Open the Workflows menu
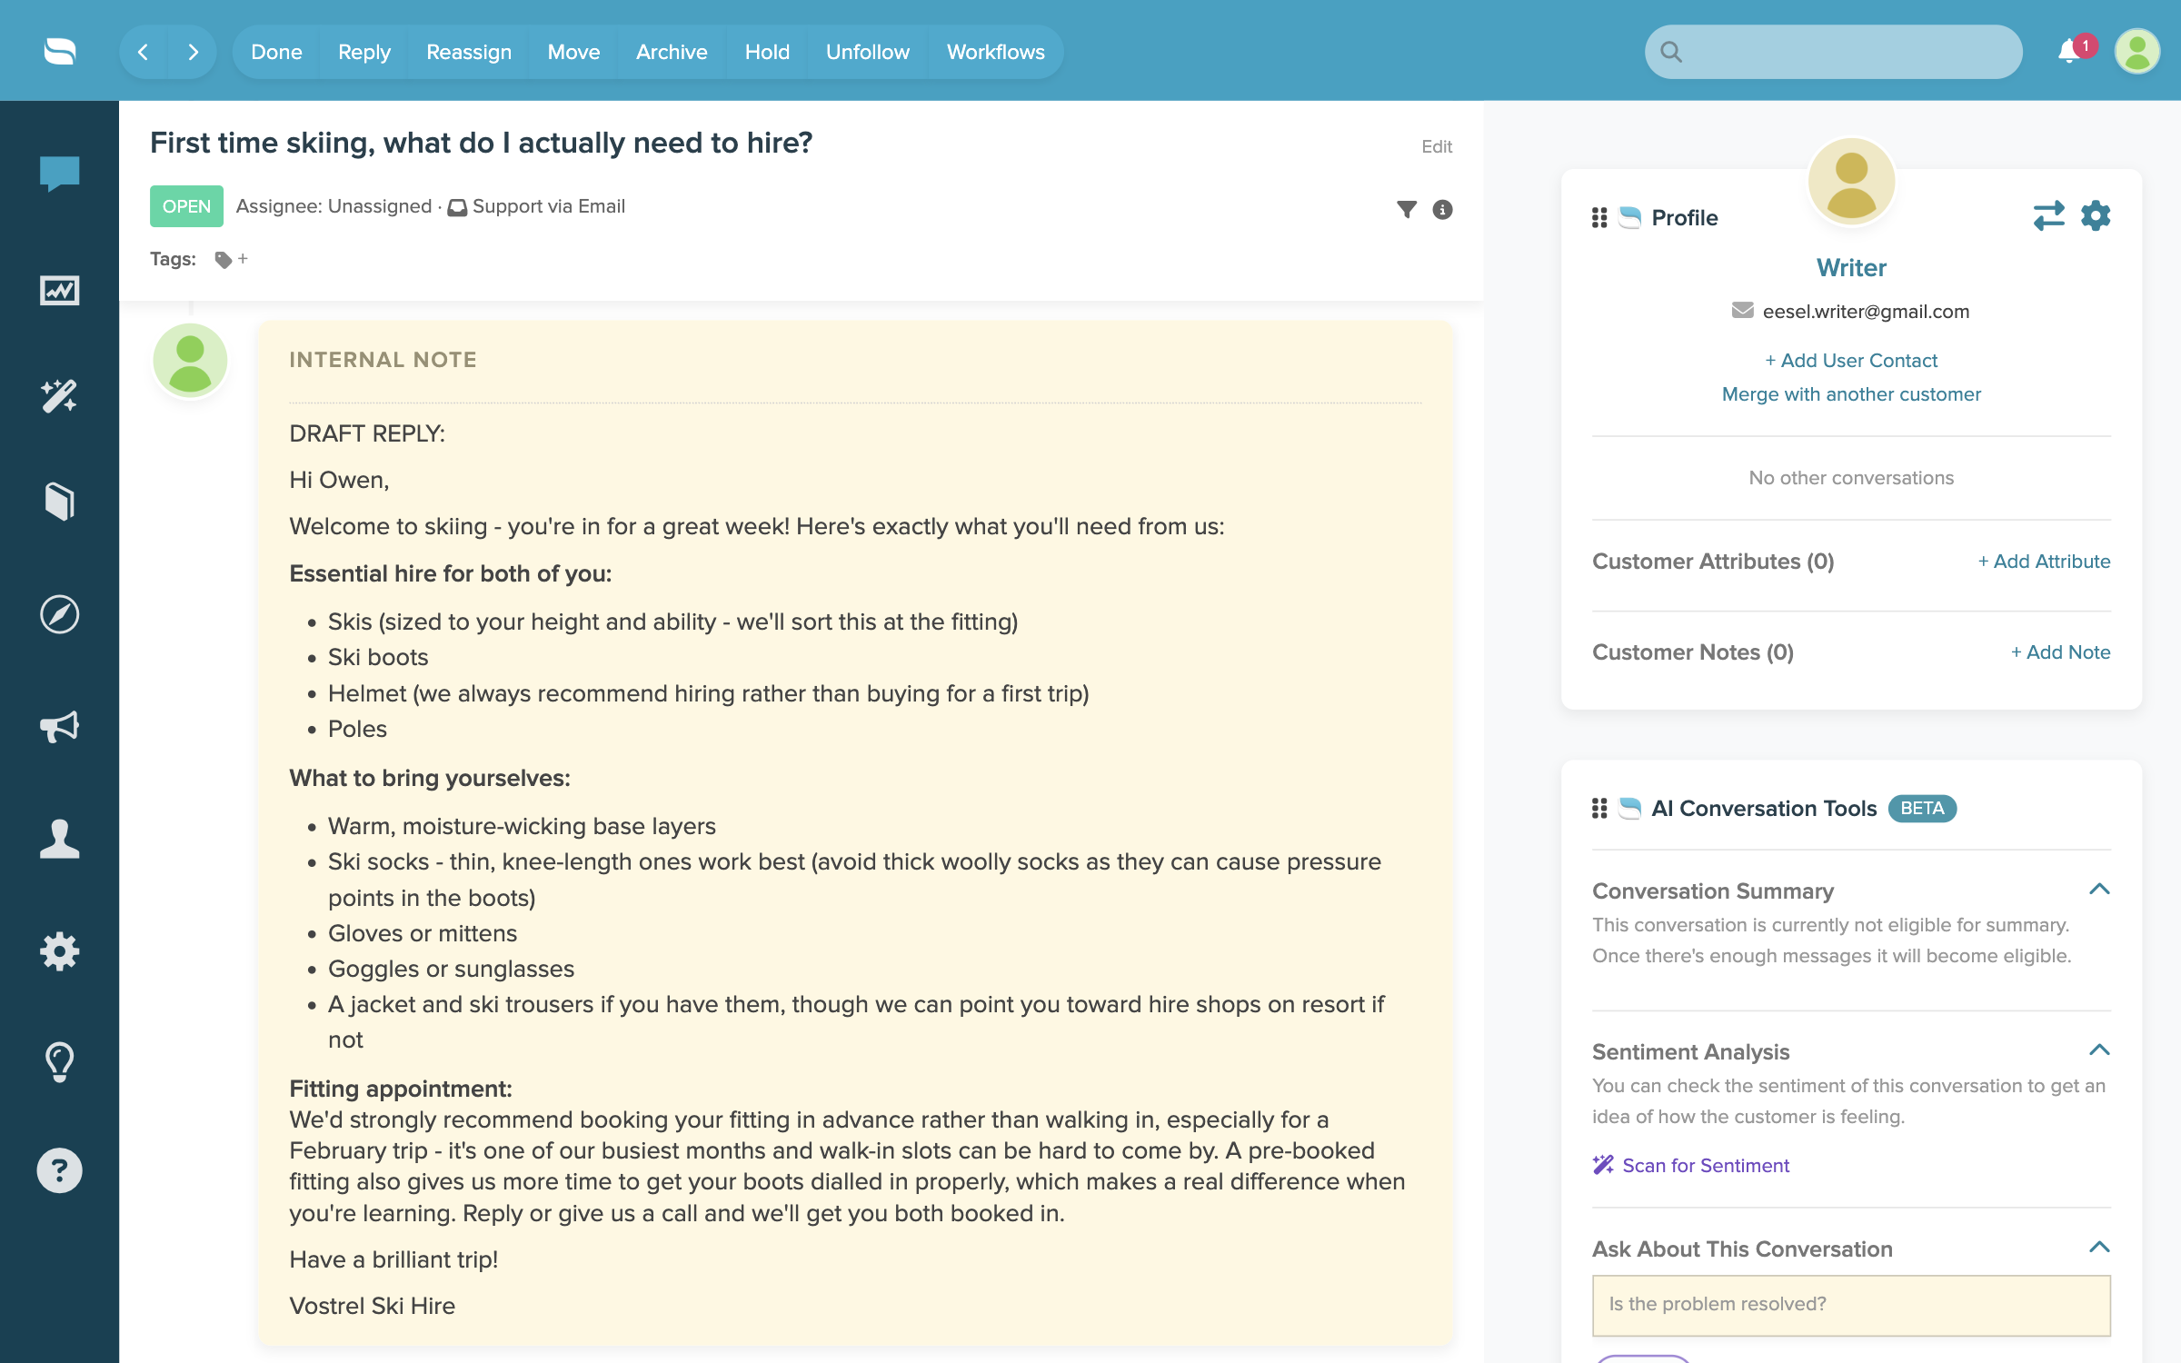This screenshot has height=1363, width=2181. pos(995,52)
